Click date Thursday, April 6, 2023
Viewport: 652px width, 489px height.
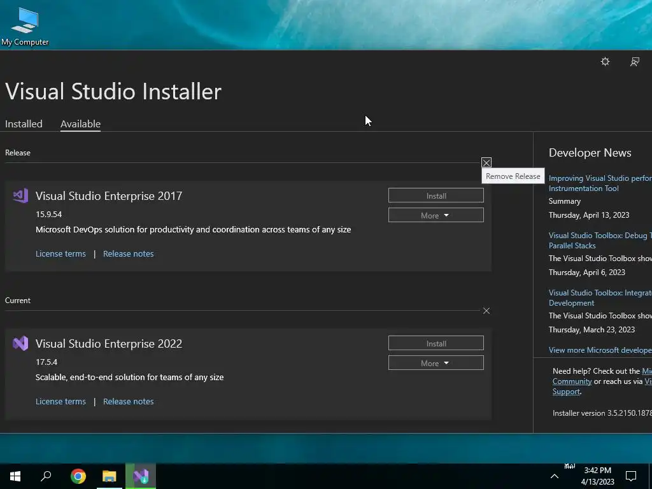pyautogui.click(x=586, y=273)
